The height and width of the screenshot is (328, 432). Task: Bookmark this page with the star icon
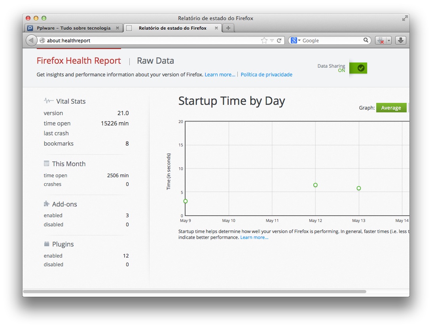[264, 40]
